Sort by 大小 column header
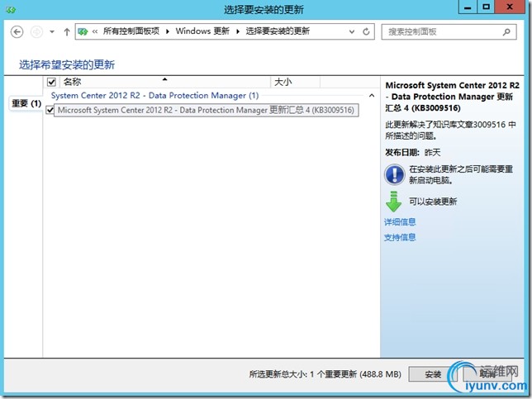This screenshot has height=399, width=532. (x=295, y=82)
